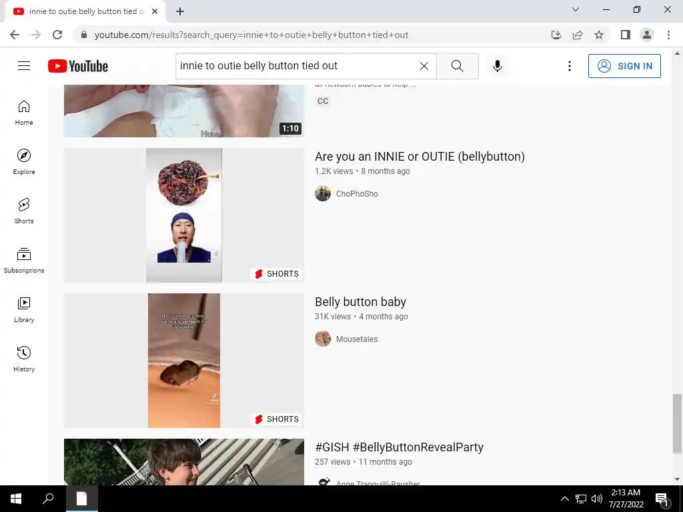Click the page vertical scrollbar thumb
This screenshot has width=683, height=512.
point(677,423)
